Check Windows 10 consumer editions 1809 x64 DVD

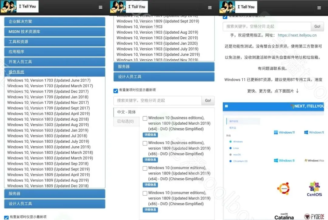pos(145,168)
